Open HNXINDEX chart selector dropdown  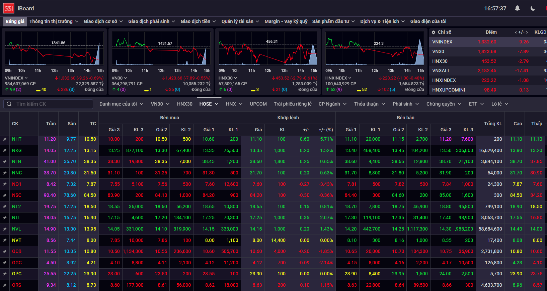tap(338, 78)
